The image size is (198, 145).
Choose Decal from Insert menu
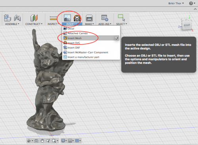coord(91,28)
